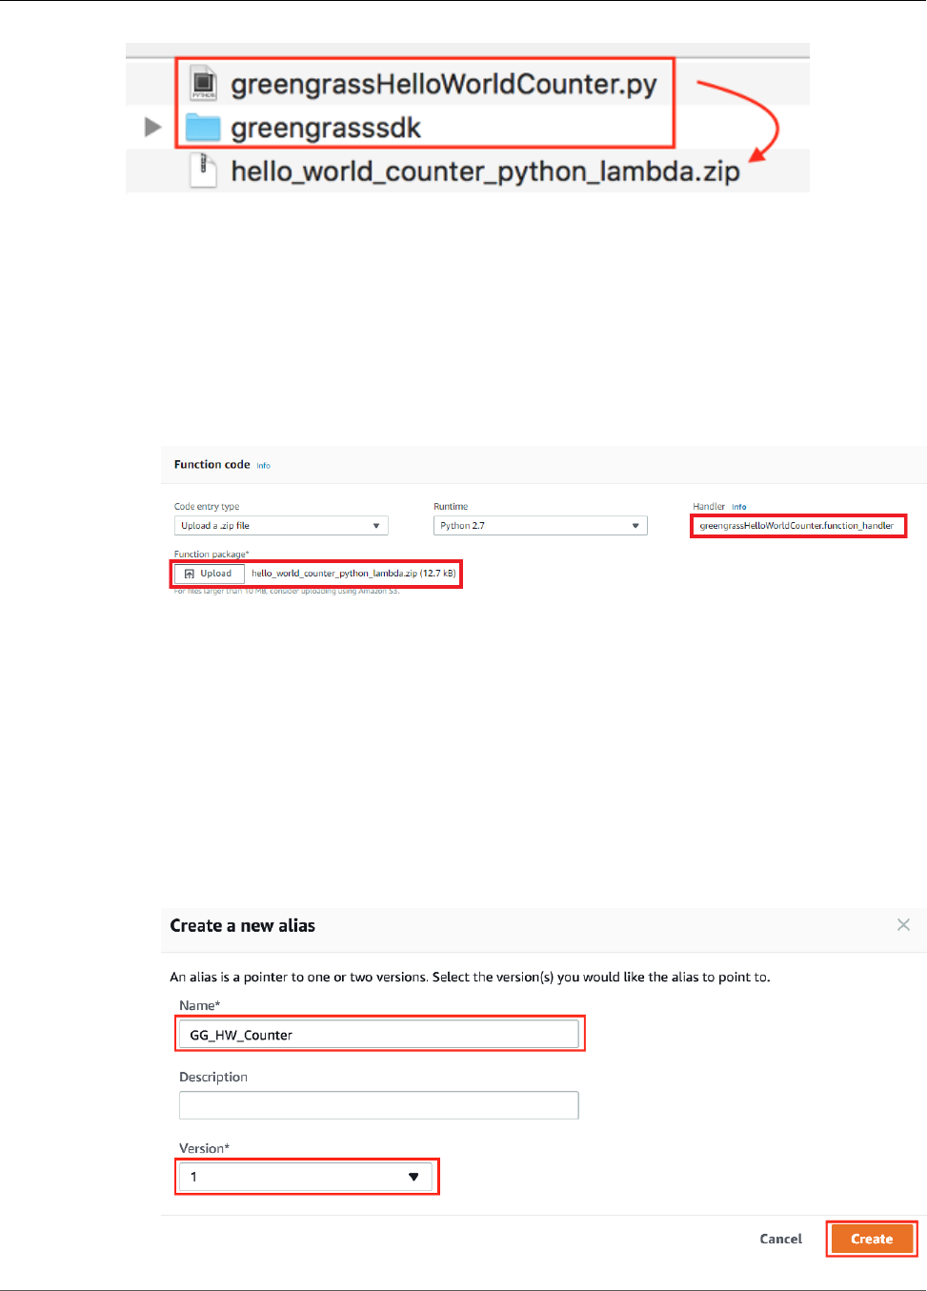Click the empty Description field

(x=379, y=1105)
